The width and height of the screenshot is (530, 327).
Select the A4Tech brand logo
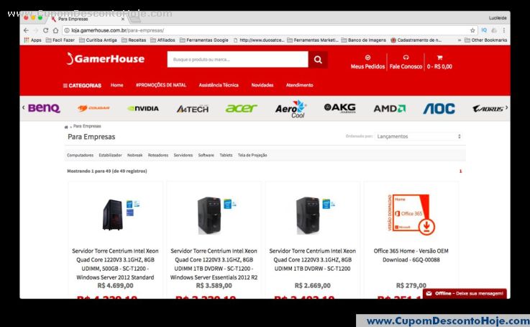click(193, 109)
